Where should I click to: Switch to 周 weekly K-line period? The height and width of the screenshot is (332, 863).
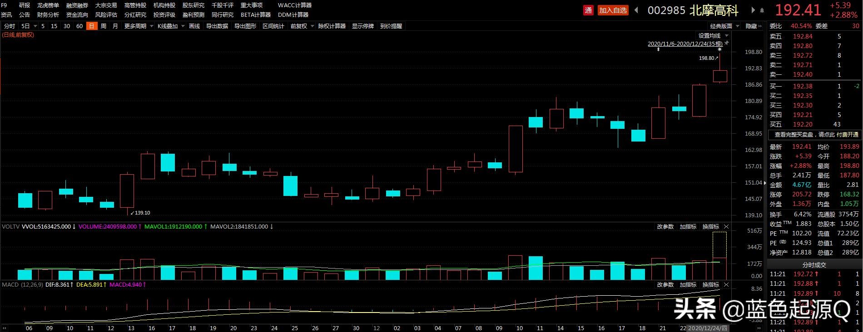click(x=104, y=26)
